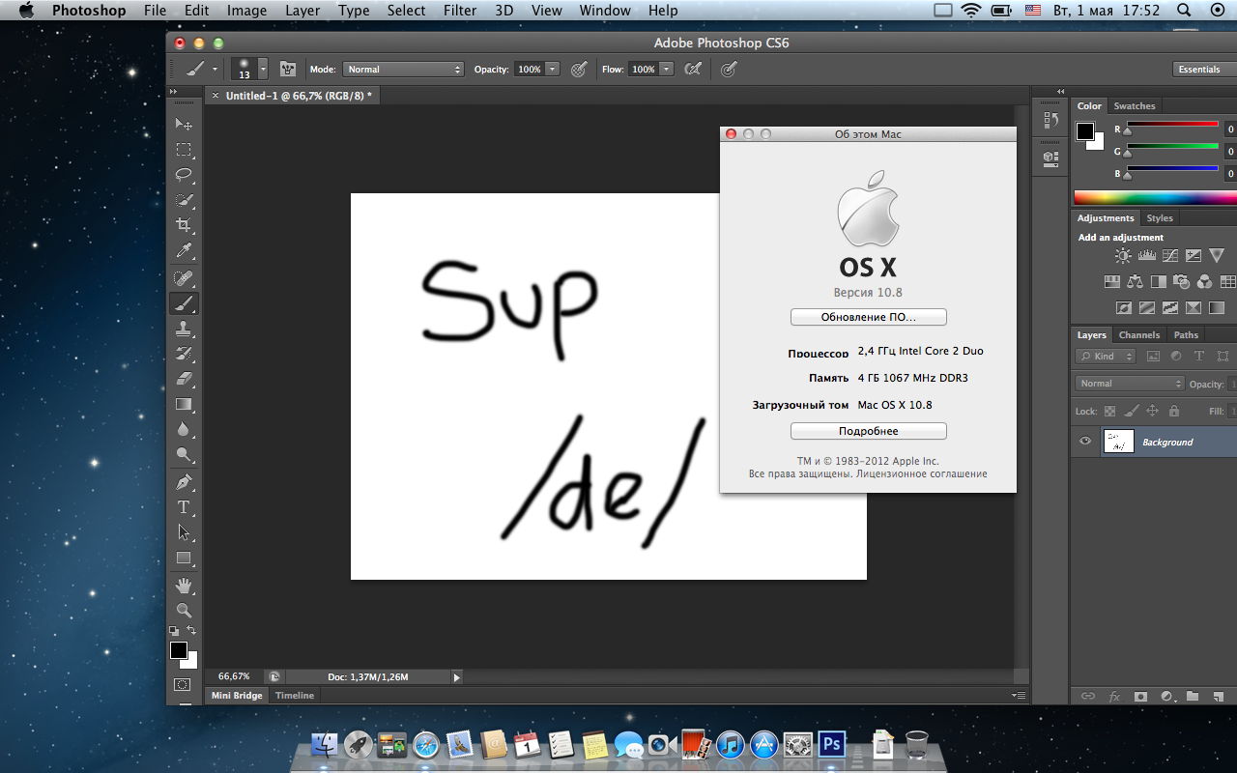
Task: Switch to the Swatches tab
Action: pos(1134,106)
